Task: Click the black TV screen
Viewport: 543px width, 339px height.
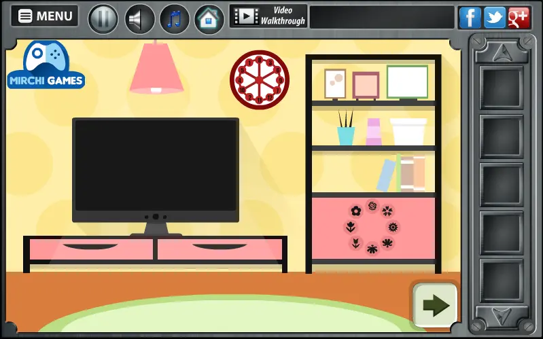Action: (156, 165)
